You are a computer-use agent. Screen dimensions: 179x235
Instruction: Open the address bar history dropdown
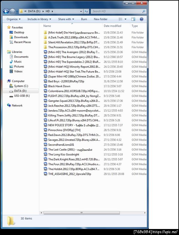click(81, 11)
